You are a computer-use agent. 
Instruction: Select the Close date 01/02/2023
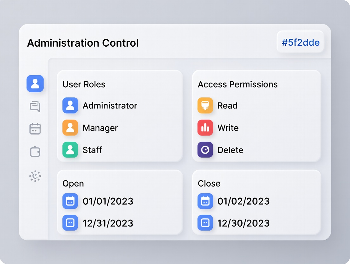tap(243, 201)
